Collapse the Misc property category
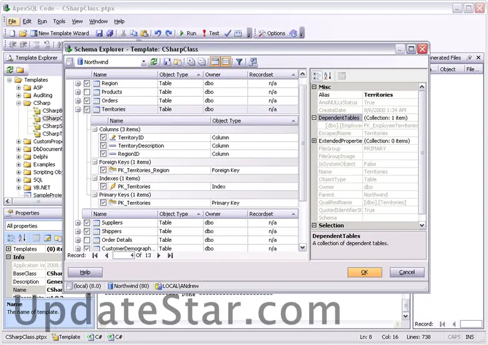 (314, 87)
